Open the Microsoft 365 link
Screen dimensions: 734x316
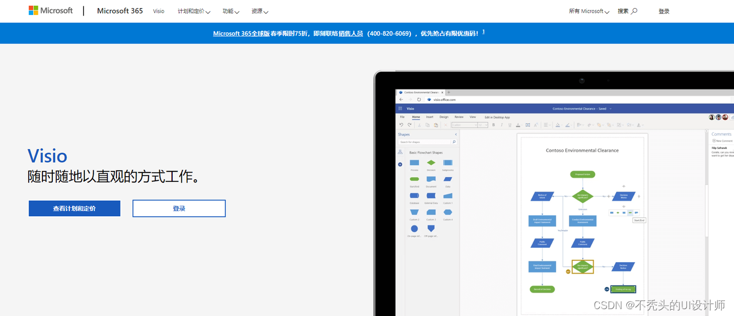tap(120, 11)
